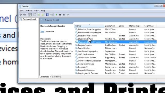Toggle the Show/Hide Console Tree icon

(30, 15)
